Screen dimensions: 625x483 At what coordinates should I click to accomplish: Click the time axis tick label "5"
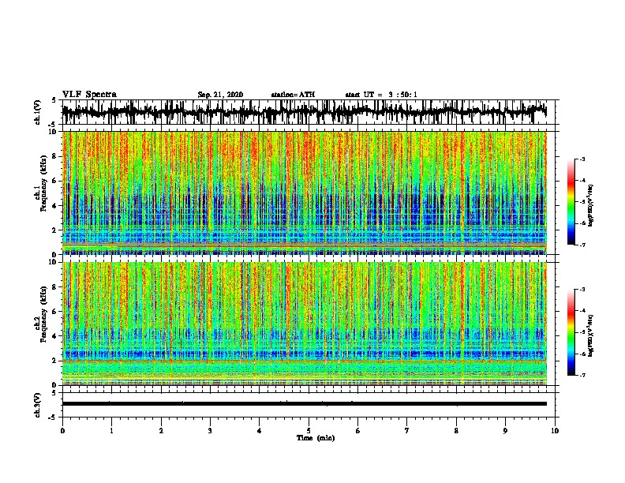pos(309,431)
